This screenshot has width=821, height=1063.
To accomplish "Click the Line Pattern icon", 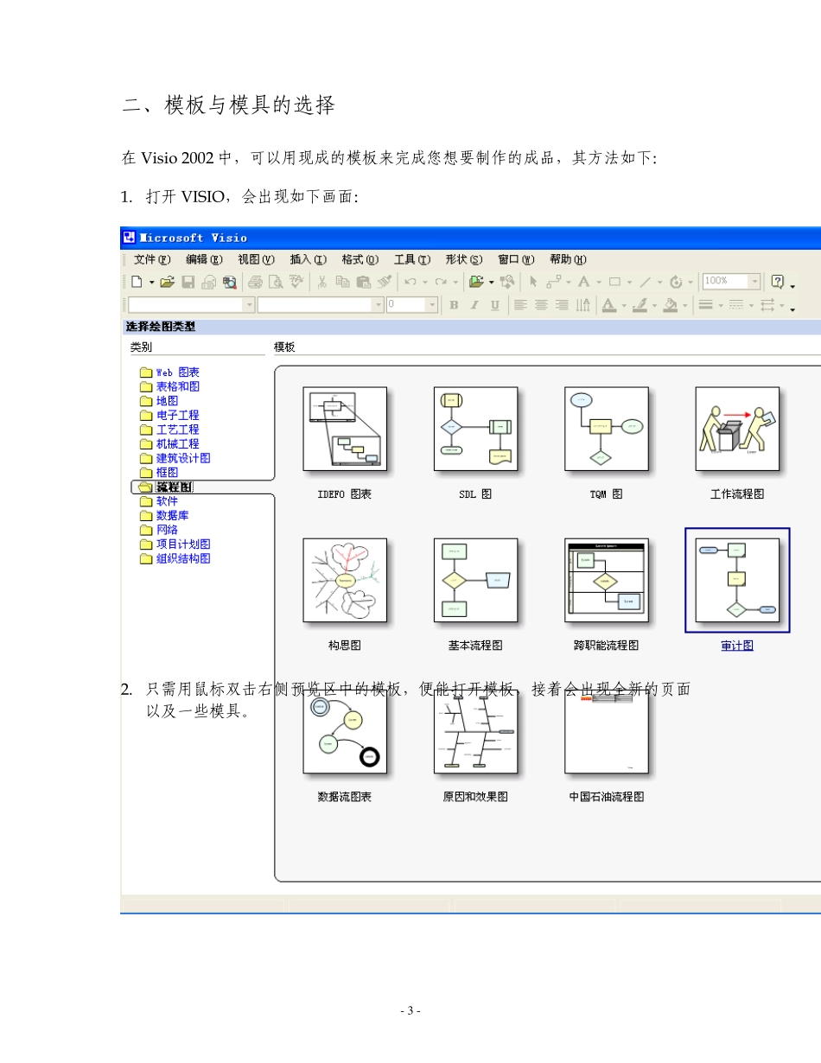I will (x=735, y=305).
